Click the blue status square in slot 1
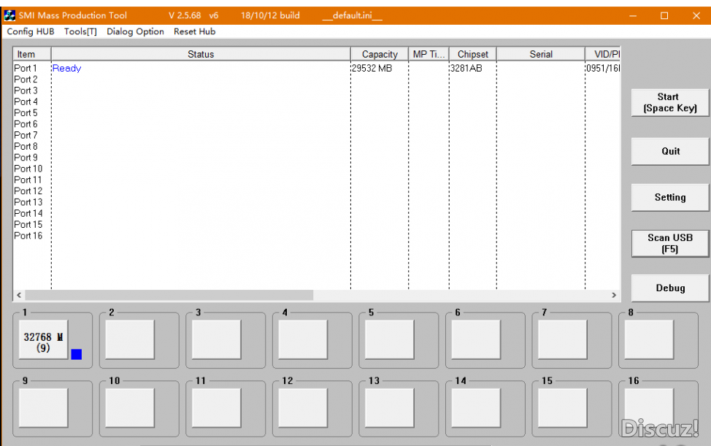 click(x=77, y=354)
